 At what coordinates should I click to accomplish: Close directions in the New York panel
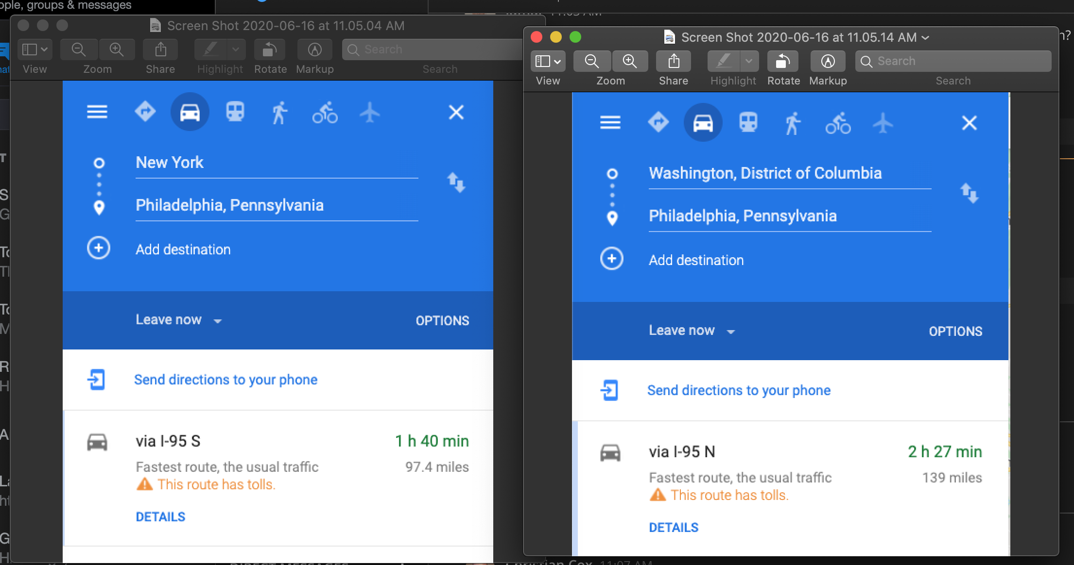(x=456, y=112)
